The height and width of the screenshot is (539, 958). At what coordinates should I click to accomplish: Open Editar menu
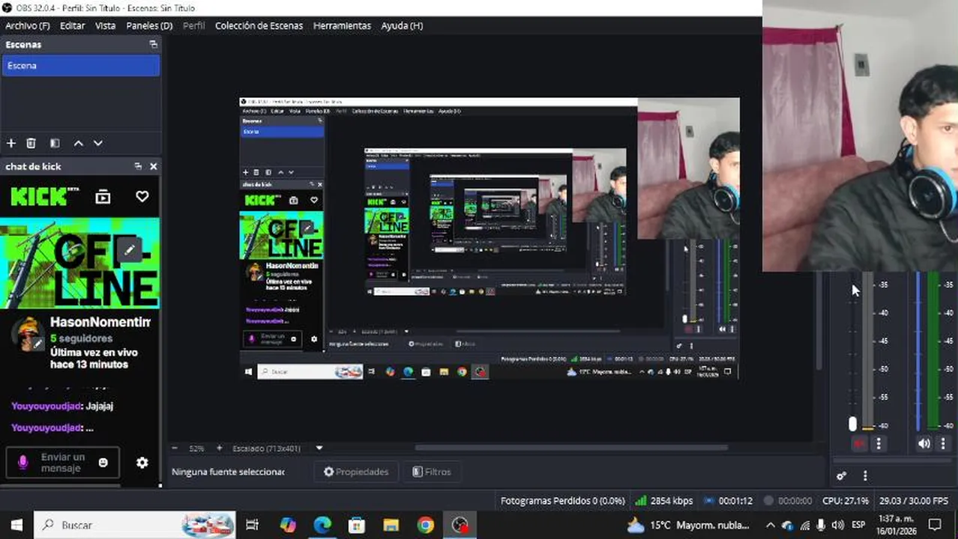click(x=72, y=25)
